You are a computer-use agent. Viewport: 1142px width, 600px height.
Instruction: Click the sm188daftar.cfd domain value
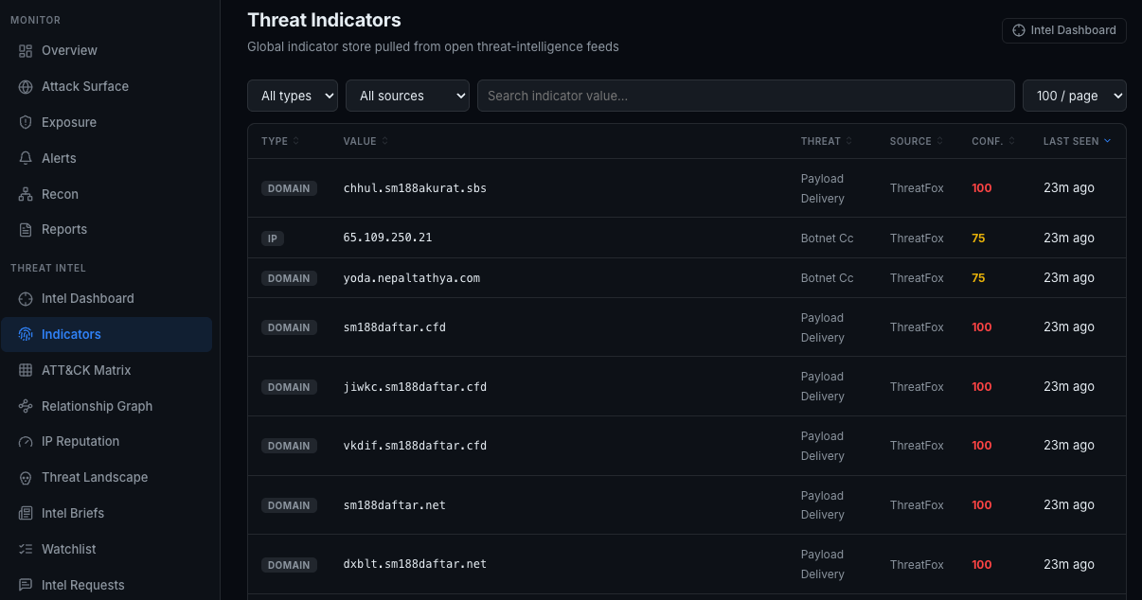tap(395, 327)
